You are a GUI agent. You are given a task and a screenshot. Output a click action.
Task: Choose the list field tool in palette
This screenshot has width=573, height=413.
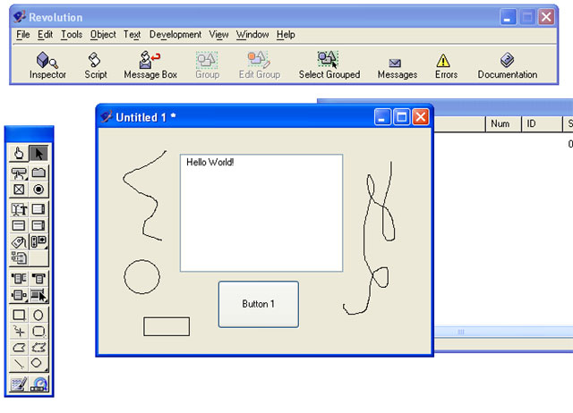pos(19,225)
